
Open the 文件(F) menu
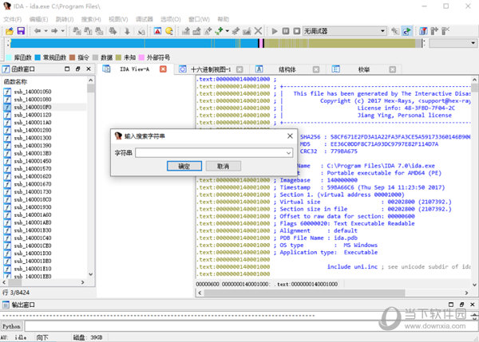click(13, 19)
